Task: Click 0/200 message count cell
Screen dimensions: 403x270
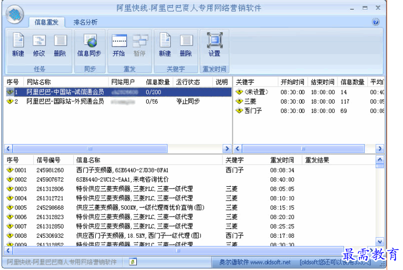Action: pos(153,92)
